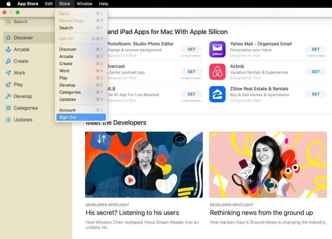Image resolution: width=332 pixels, height=239 pixels.
Task: Select Discover in the sidebar
Action: 23,37
